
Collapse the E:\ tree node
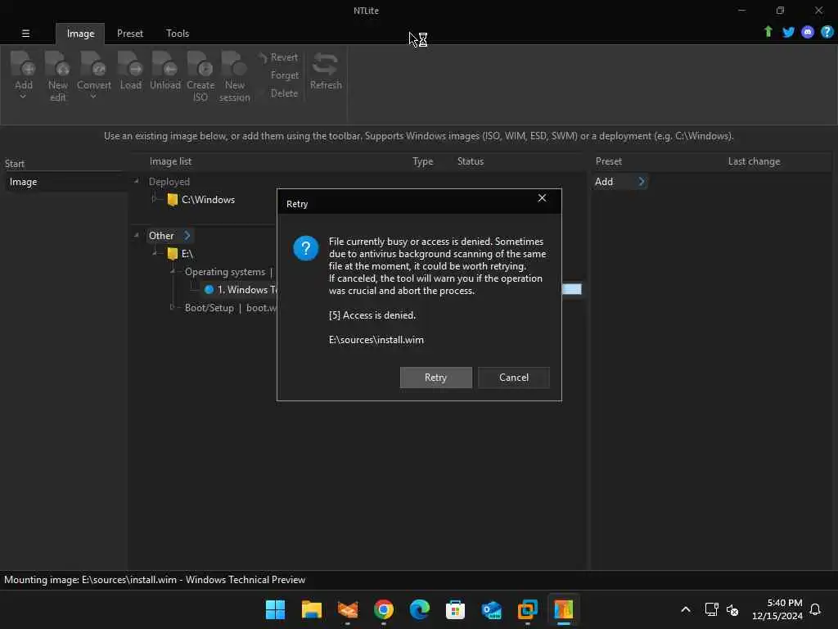pyautogui.click(x=155, y=253)
